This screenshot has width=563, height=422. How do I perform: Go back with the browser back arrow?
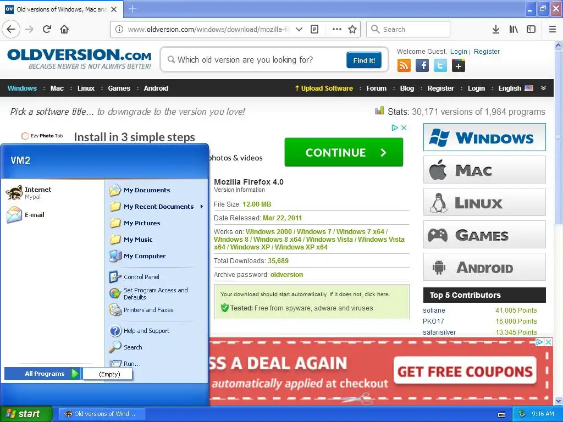[x=11, y=29]
